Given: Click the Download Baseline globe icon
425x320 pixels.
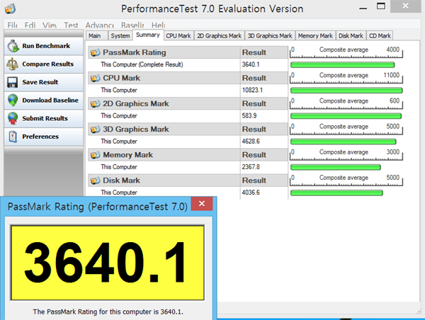Looking at the screenshot, I should (x=13, y=101).
